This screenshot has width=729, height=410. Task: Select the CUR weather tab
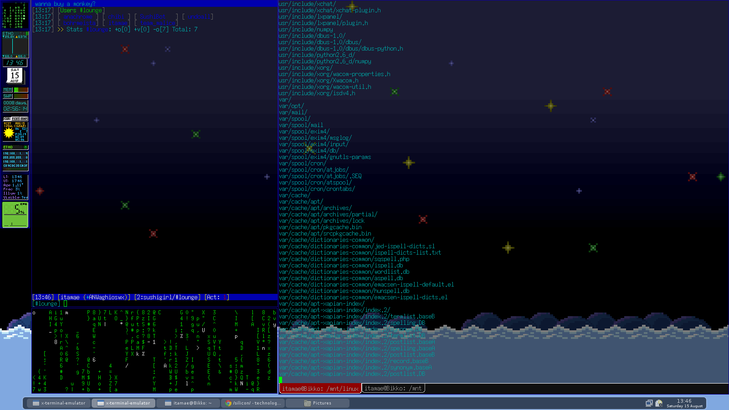7,119
